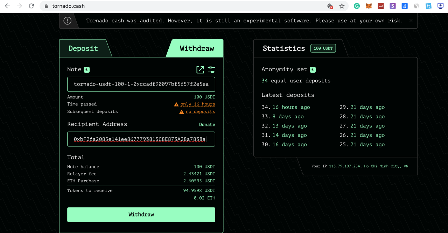Show info about Note field
The height and width of the screenshot is (233, 448).
[87, 70]
